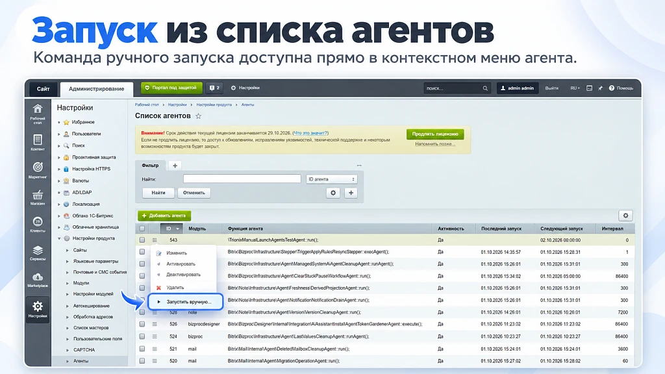Click the Напомнить позже link

(435, 143)
